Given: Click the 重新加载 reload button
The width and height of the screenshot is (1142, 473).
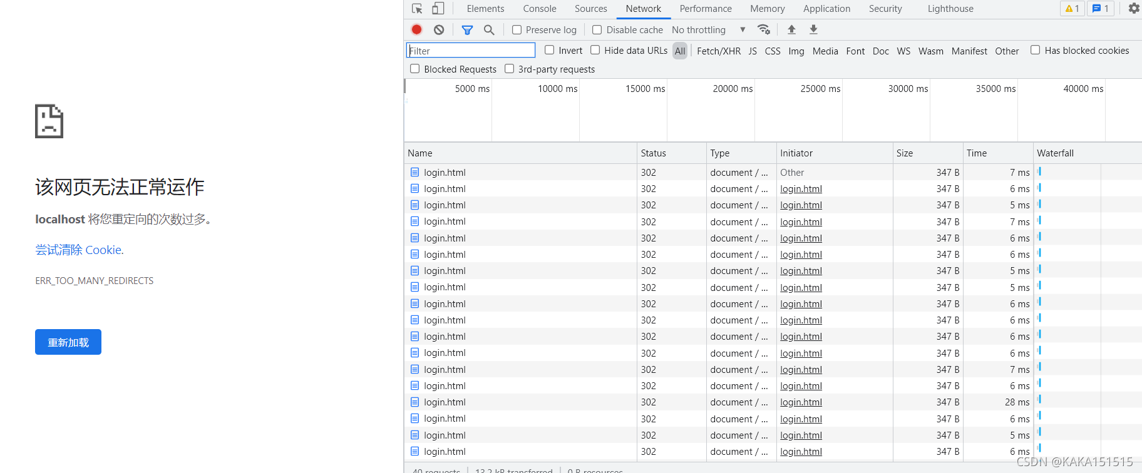Looking at the screenshot, I should pyautogui.click(x=68, y=342).
